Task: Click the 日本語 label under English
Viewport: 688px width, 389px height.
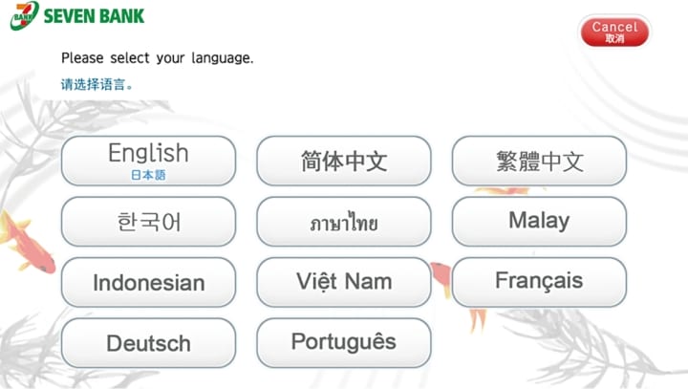Action: pos(148,175)
